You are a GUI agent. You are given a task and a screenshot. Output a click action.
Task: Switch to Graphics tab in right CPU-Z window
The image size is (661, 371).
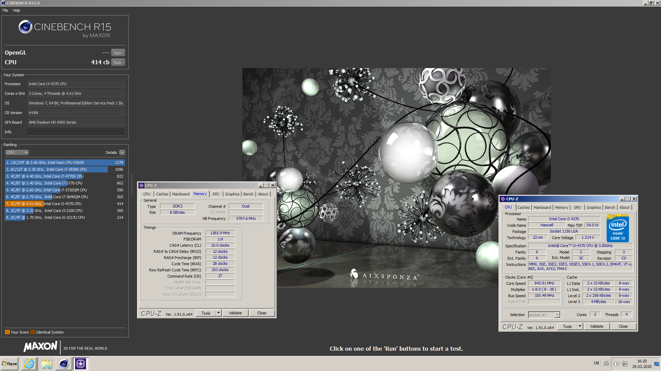coord(594,207)
